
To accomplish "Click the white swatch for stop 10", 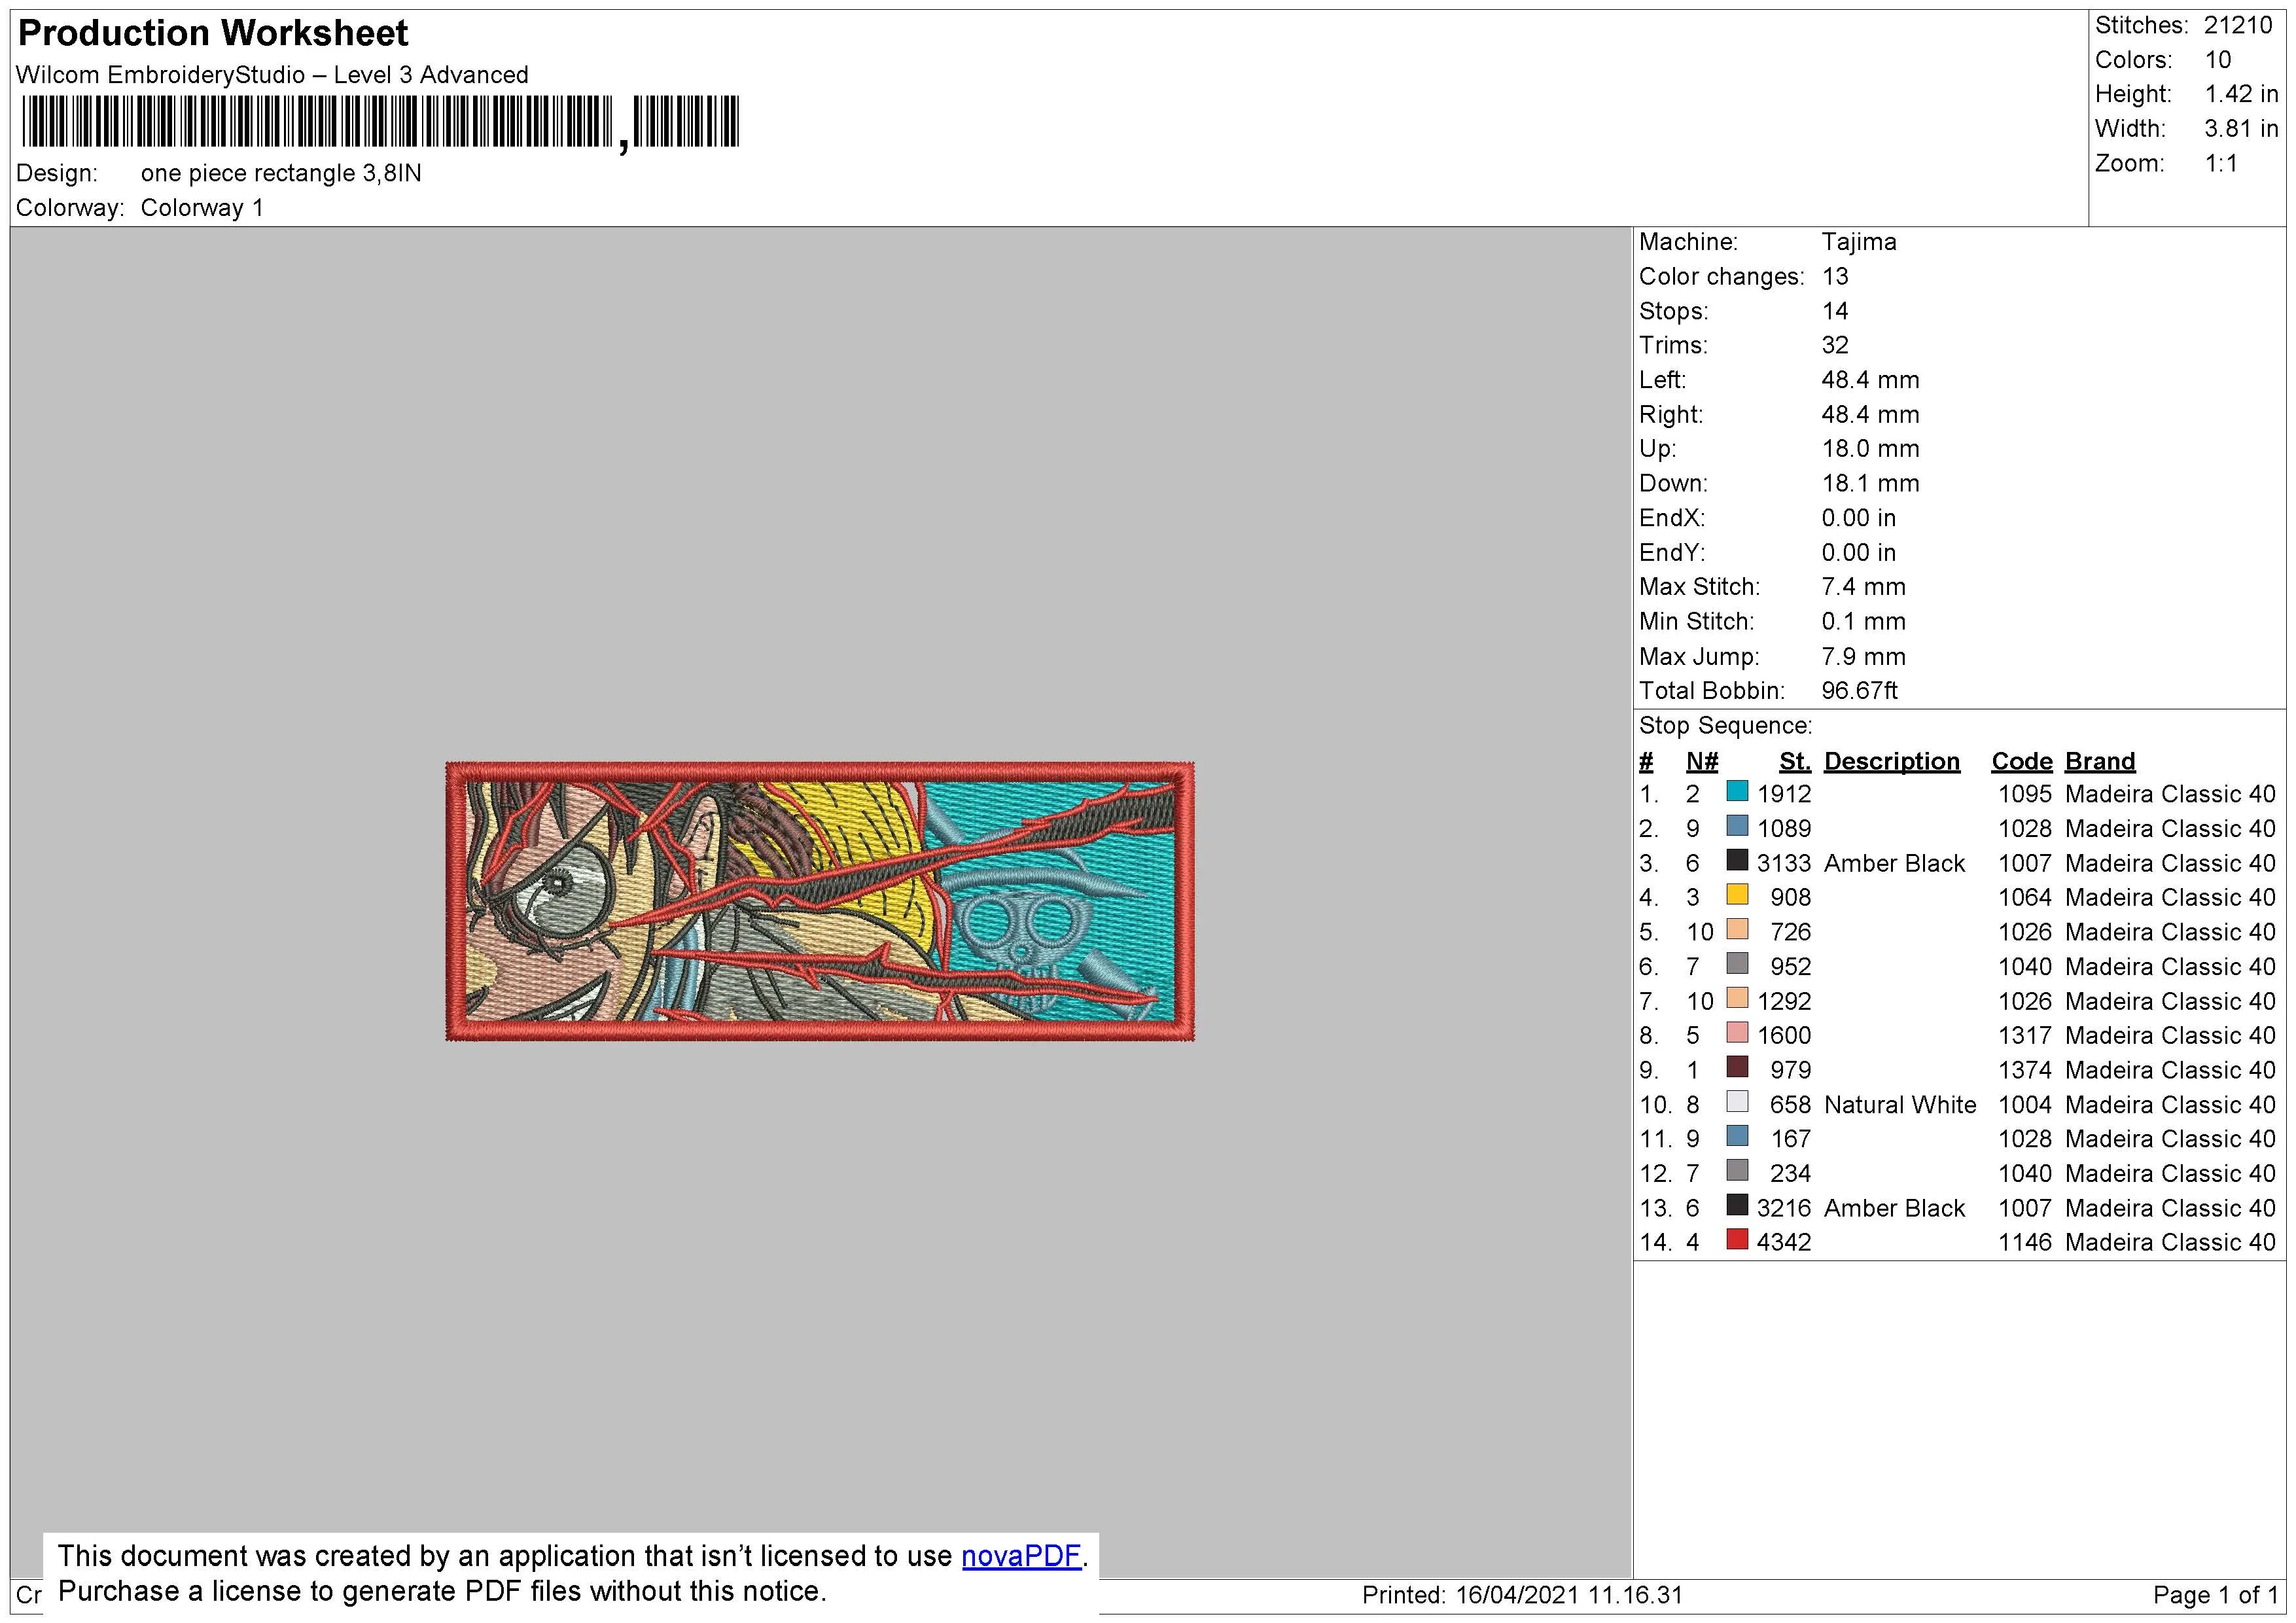I will (x=1737, y=1102).
